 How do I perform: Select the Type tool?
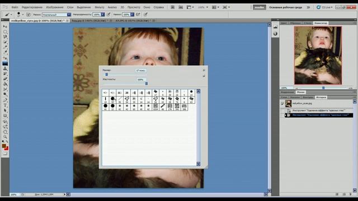coord(5,106)
